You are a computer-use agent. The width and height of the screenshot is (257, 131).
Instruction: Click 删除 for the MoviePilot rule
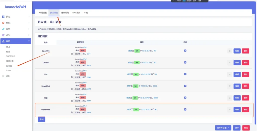[x=245, y=86]
